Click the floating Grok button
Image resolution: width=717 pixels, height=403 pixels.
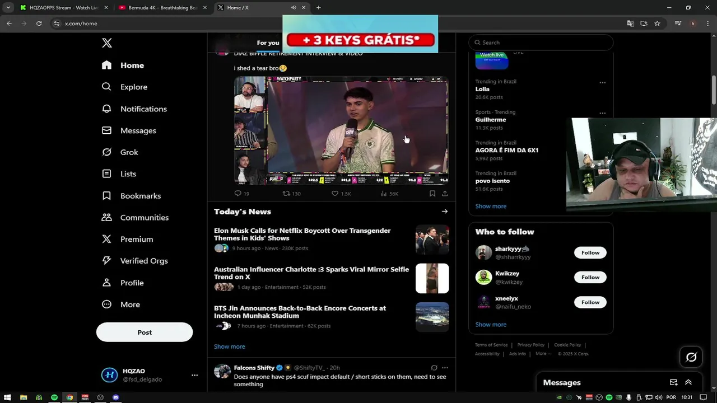[x=691, y=357]
